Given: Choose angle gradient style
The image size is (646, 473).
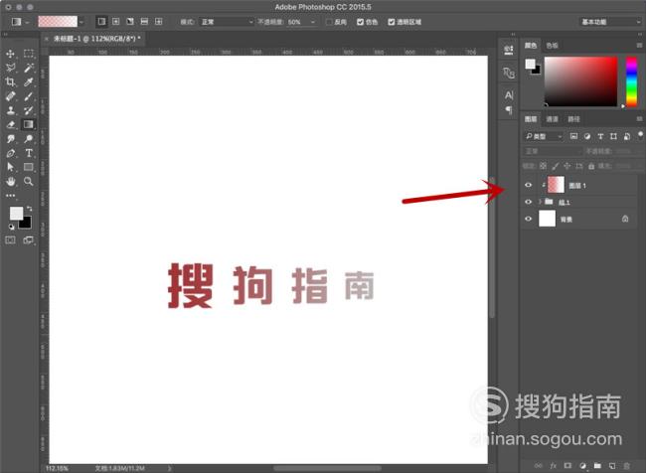Looking at the screenshot, I should 130,22.
